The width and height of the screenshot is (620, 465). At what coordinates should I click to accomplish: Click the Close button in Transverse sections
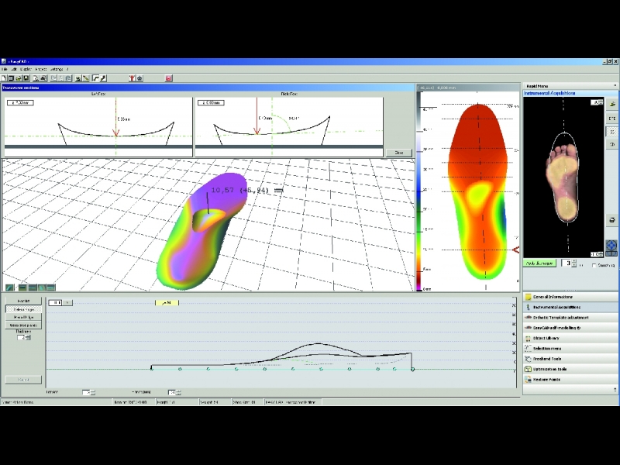pyautogui.click(x=399, y=153)
